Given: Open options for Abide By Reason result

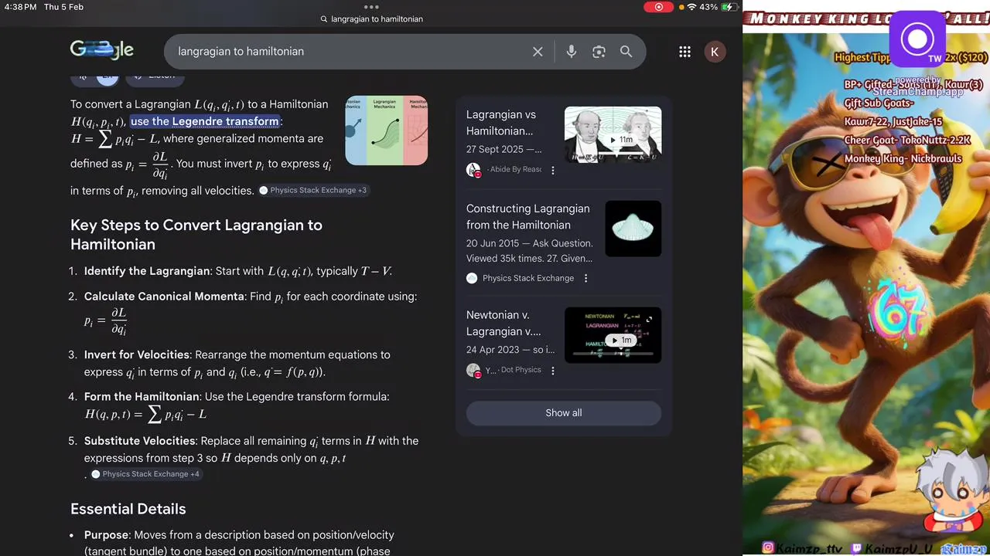Looking at the screenshot, I should point(553,170).
